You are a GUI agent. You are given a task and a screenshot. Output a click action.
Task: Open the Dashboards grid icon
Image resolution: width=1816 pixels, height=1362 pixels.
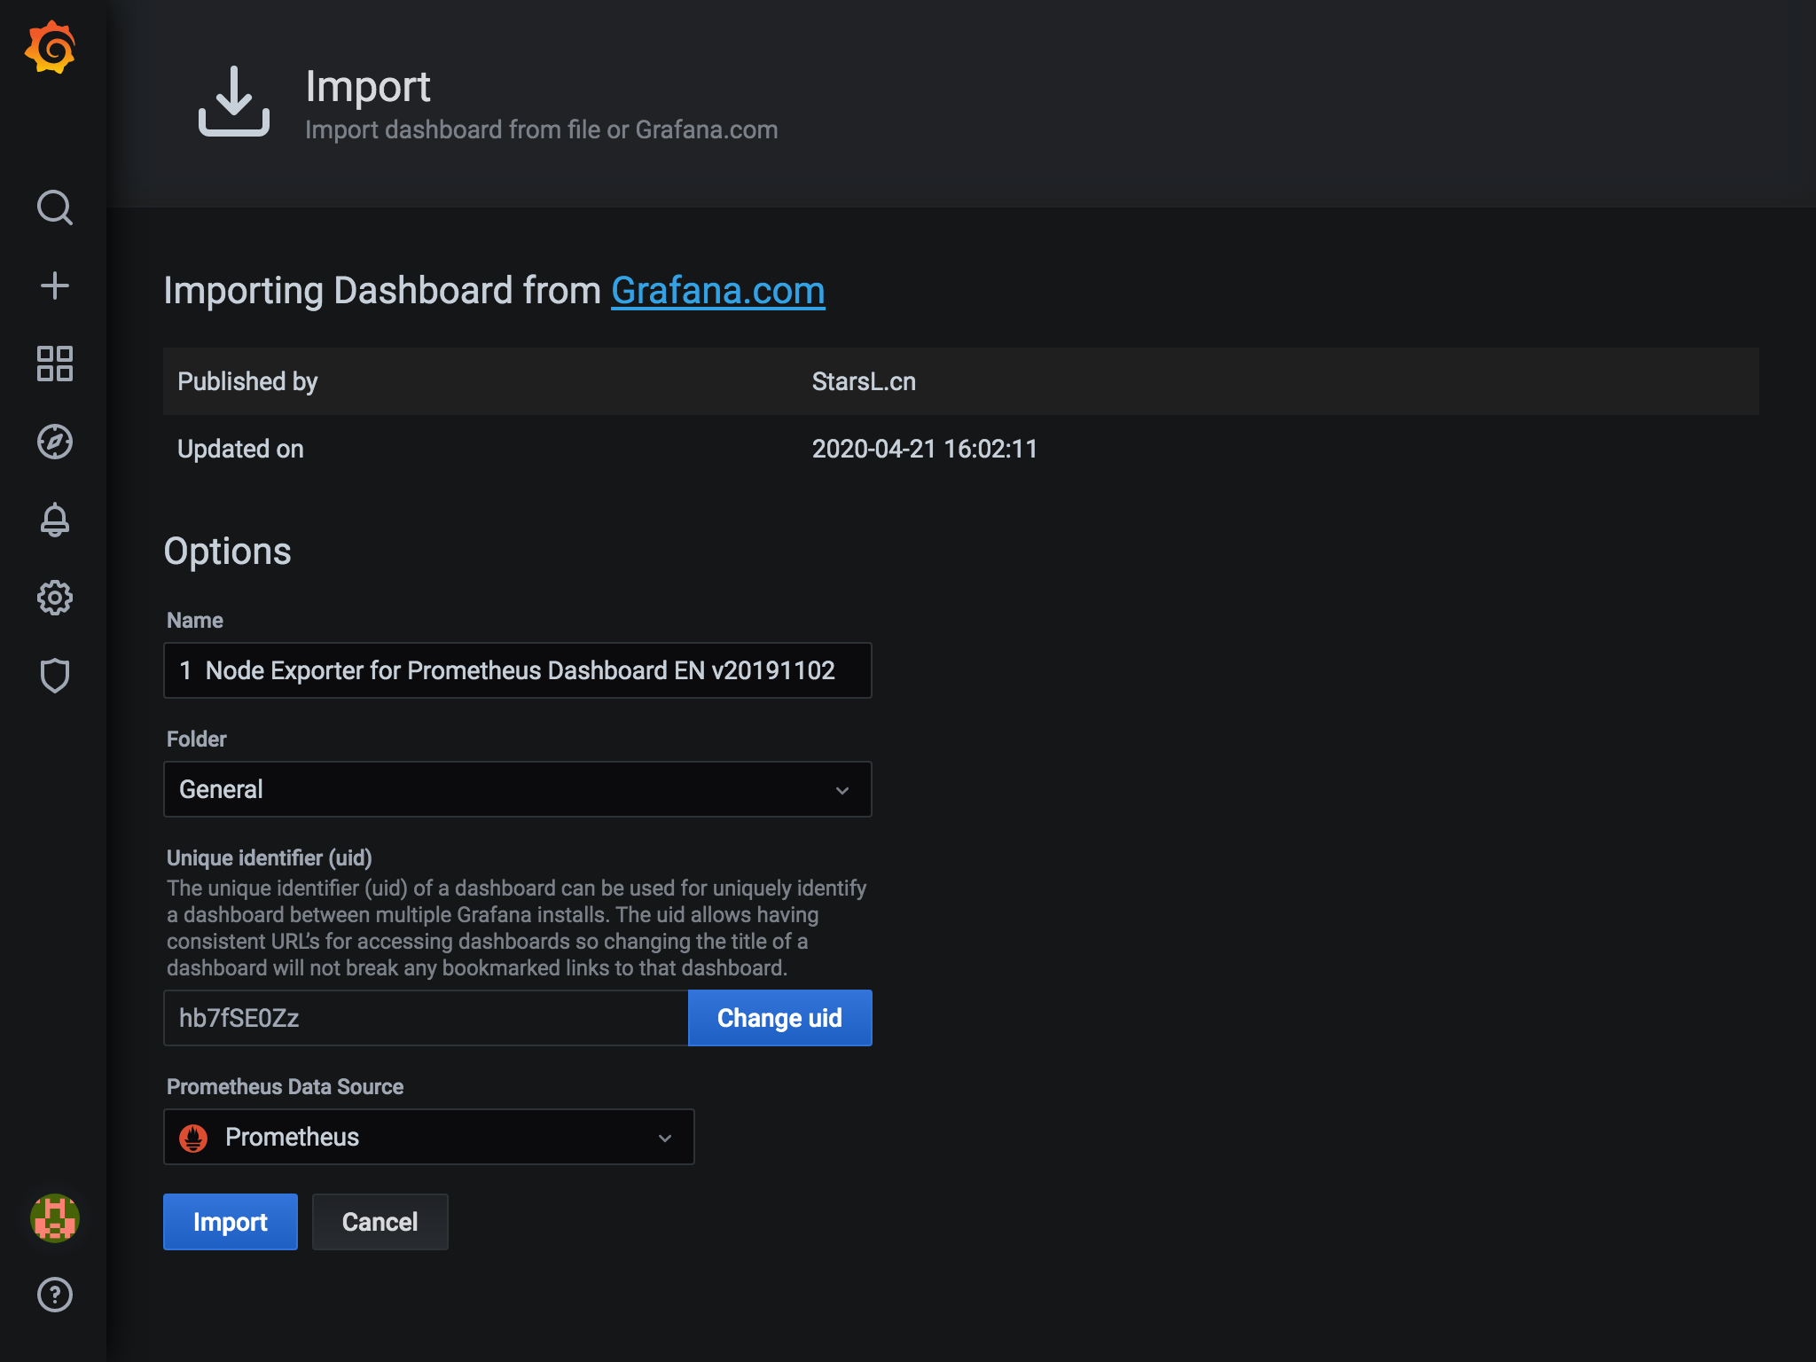[x=54, y=364]
